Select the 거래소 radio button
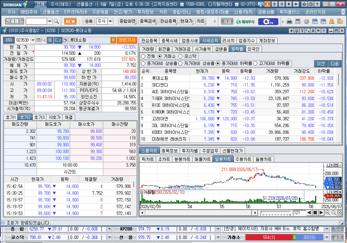347x243 pixels. [159, 56]
